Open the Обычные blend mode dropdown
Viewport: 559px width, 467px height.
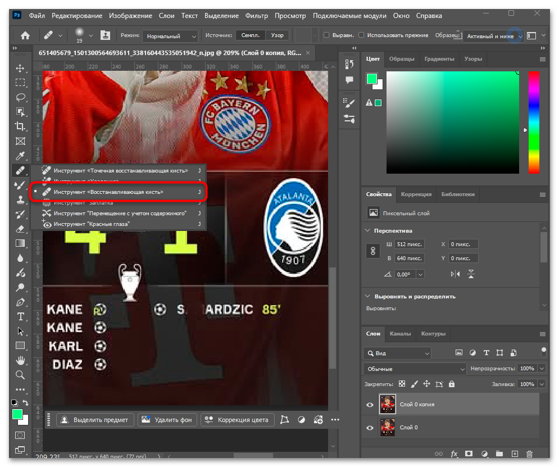415,369
